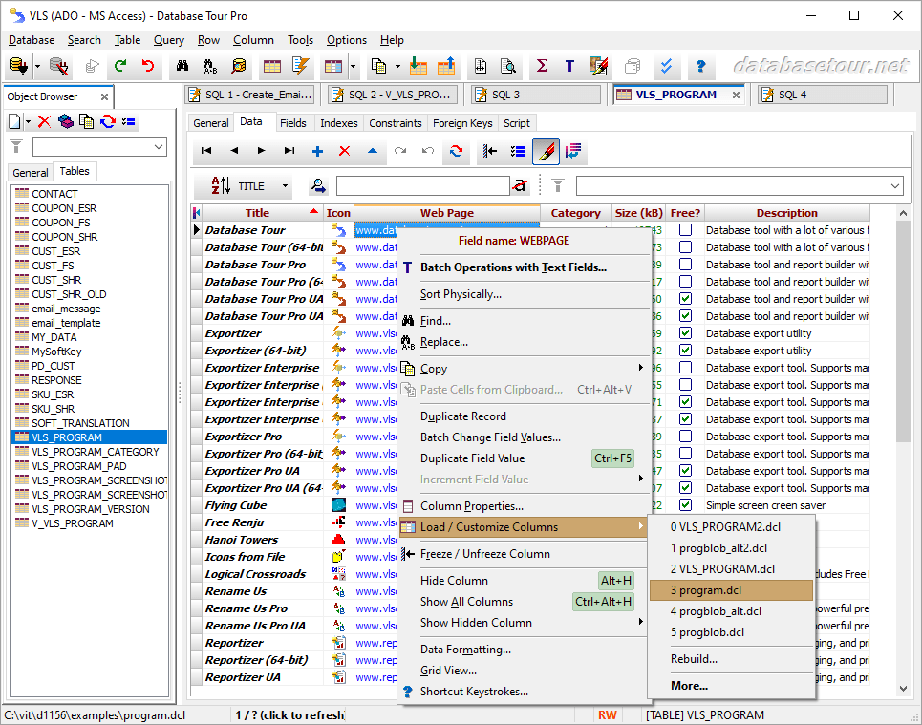Click the Sigma aggregate functions icon
This screenshot has height=725, width=922.
(542, 66)
